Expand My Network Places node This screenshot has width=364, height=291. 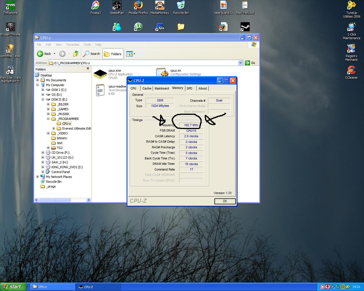tap(37, 177)
